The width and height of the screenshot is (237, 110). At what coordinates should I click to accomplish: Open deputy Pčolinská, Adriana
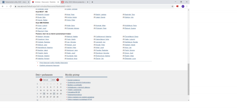[73, 28]
